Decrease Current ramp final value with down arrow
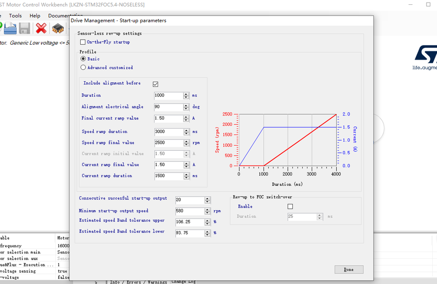This screenshot has width=437, height=284. coord(186,166)
